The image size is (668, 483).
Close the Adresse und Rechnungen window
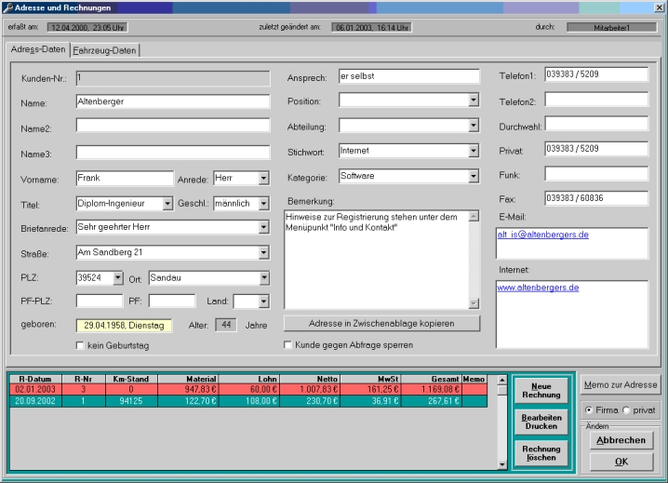658,7
